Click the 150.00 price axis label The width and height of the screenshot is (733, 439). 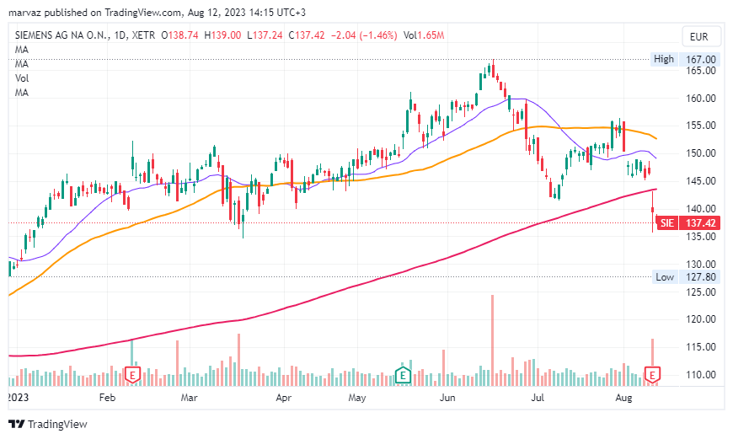pos(700,153)
